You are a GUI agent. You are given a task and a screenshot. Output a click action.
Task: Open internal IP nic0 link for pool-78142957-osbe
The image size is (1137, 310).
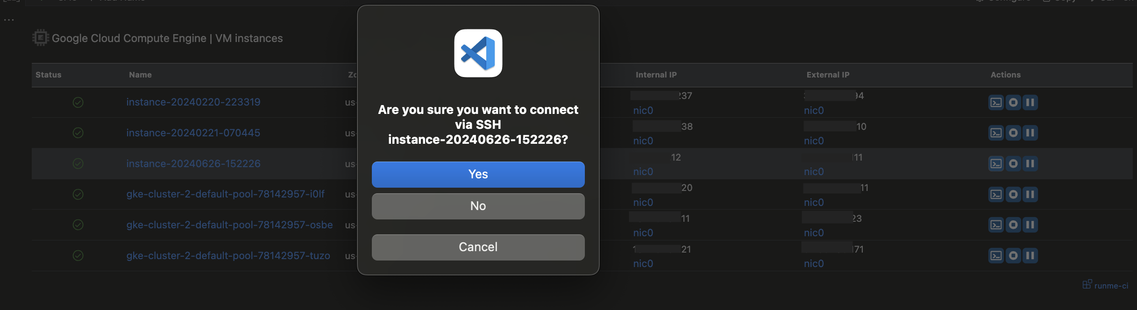[643, 233]
